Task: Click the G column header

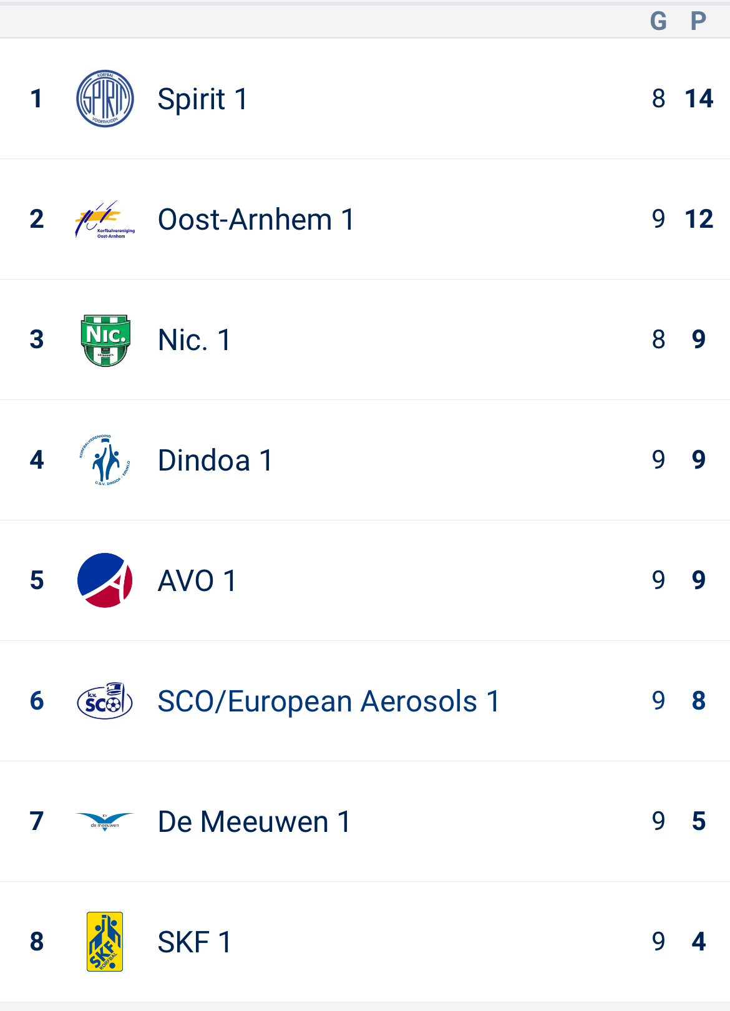Action: [658, 21]
